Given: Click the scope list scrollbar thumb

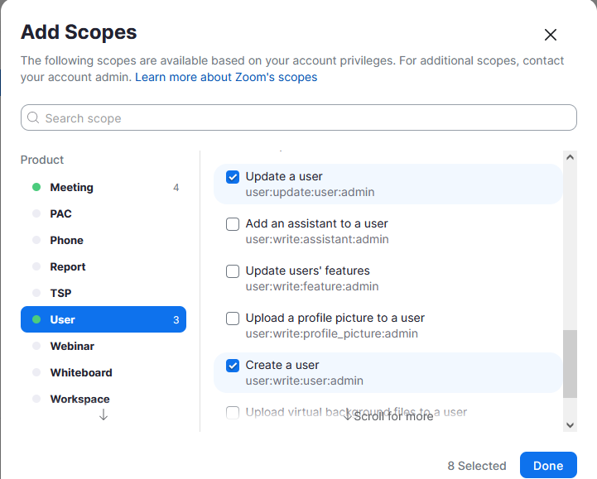Looking at the screenshot, I should click(570, 364).
